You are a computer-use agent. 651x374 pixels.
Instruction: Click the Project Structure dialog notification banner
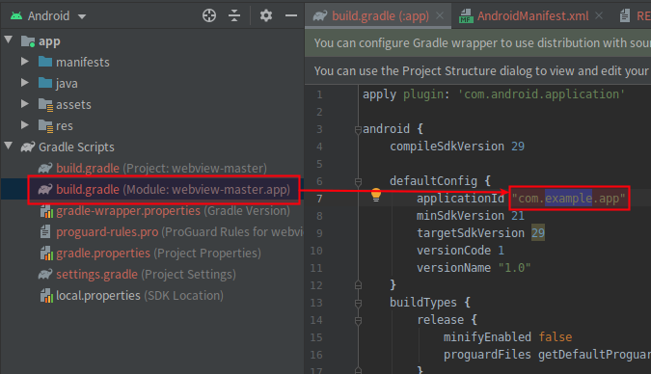point(477,71)
